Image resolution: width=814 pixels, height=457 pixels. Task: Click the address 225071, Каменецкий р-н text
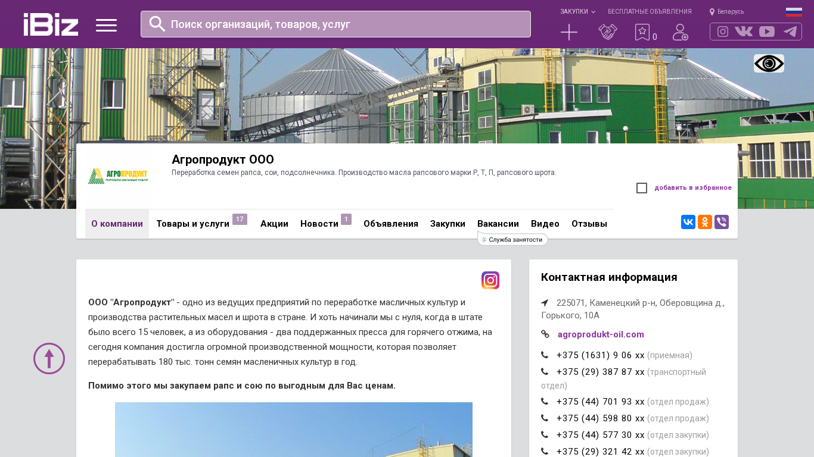click(x=633, y=309)
